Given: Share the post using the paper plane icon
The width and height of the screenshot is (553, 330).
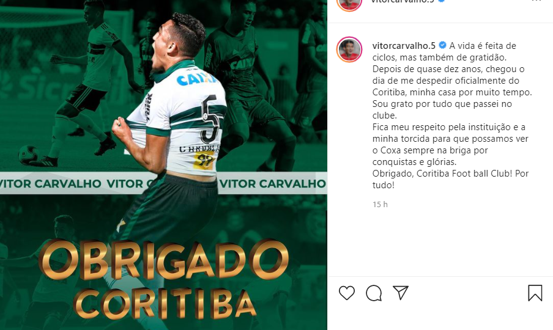Looking at the screenshot, I should click(401, 293).
